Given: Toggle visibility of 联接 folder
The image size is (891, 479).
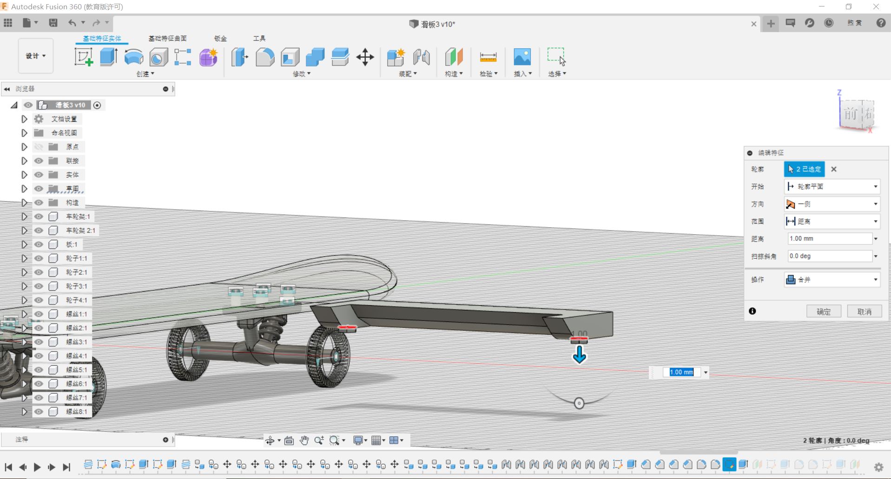Looking at the screenshot, I should pyautogui.click(x=39, y=161).
